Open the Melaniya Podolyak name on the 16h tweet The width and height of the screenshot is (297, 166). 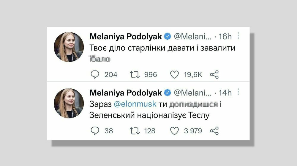[x=126, y=37]
